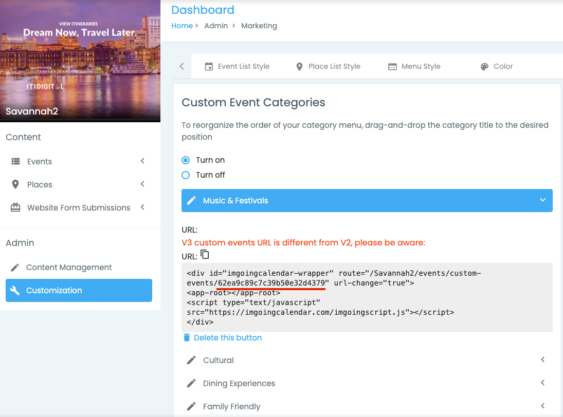
Task: Click the pencil icon on Music & Festivals
Action: [191, 200]
